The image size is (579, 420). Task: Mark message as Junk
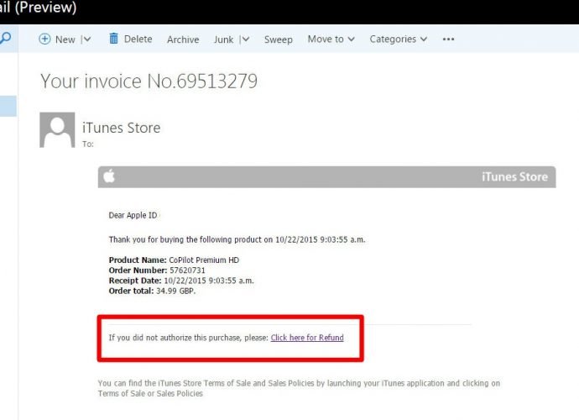point(223,39)
